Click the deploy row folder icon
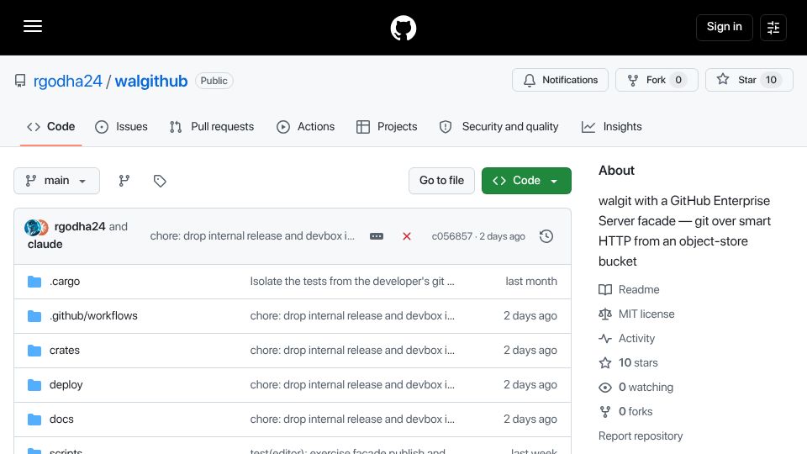 tap(34, 385)
